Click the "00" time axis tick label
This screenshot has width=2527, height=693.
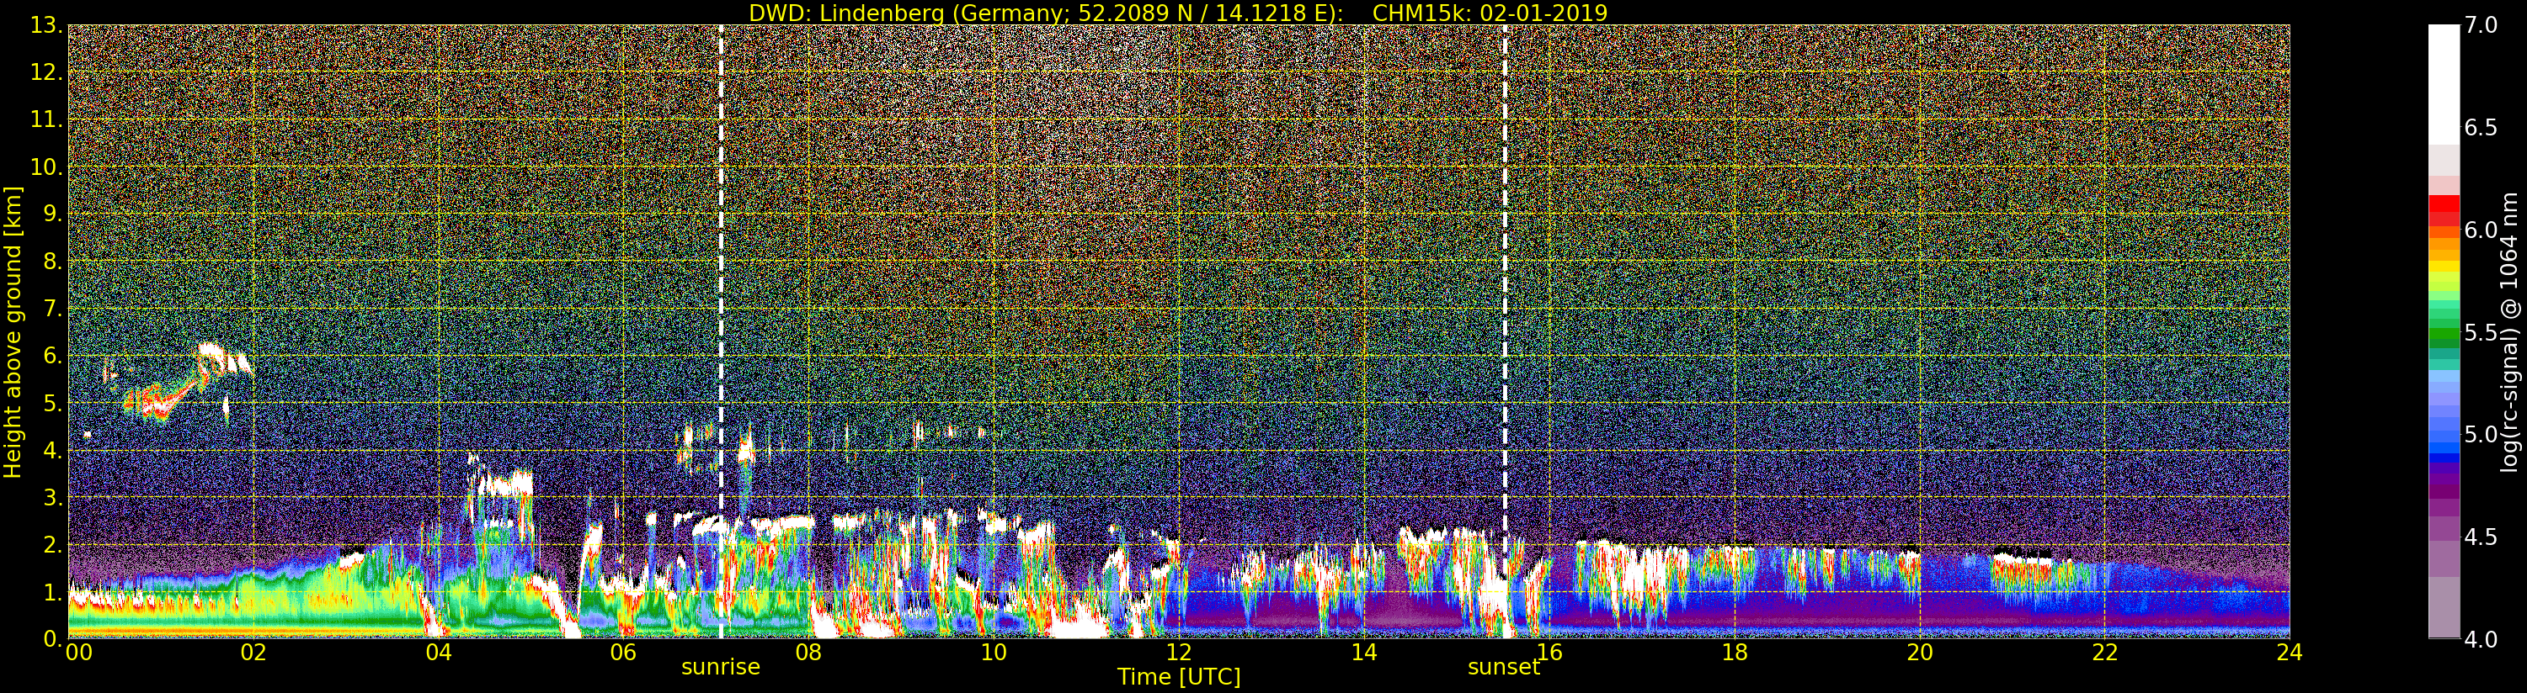[78, 653]
